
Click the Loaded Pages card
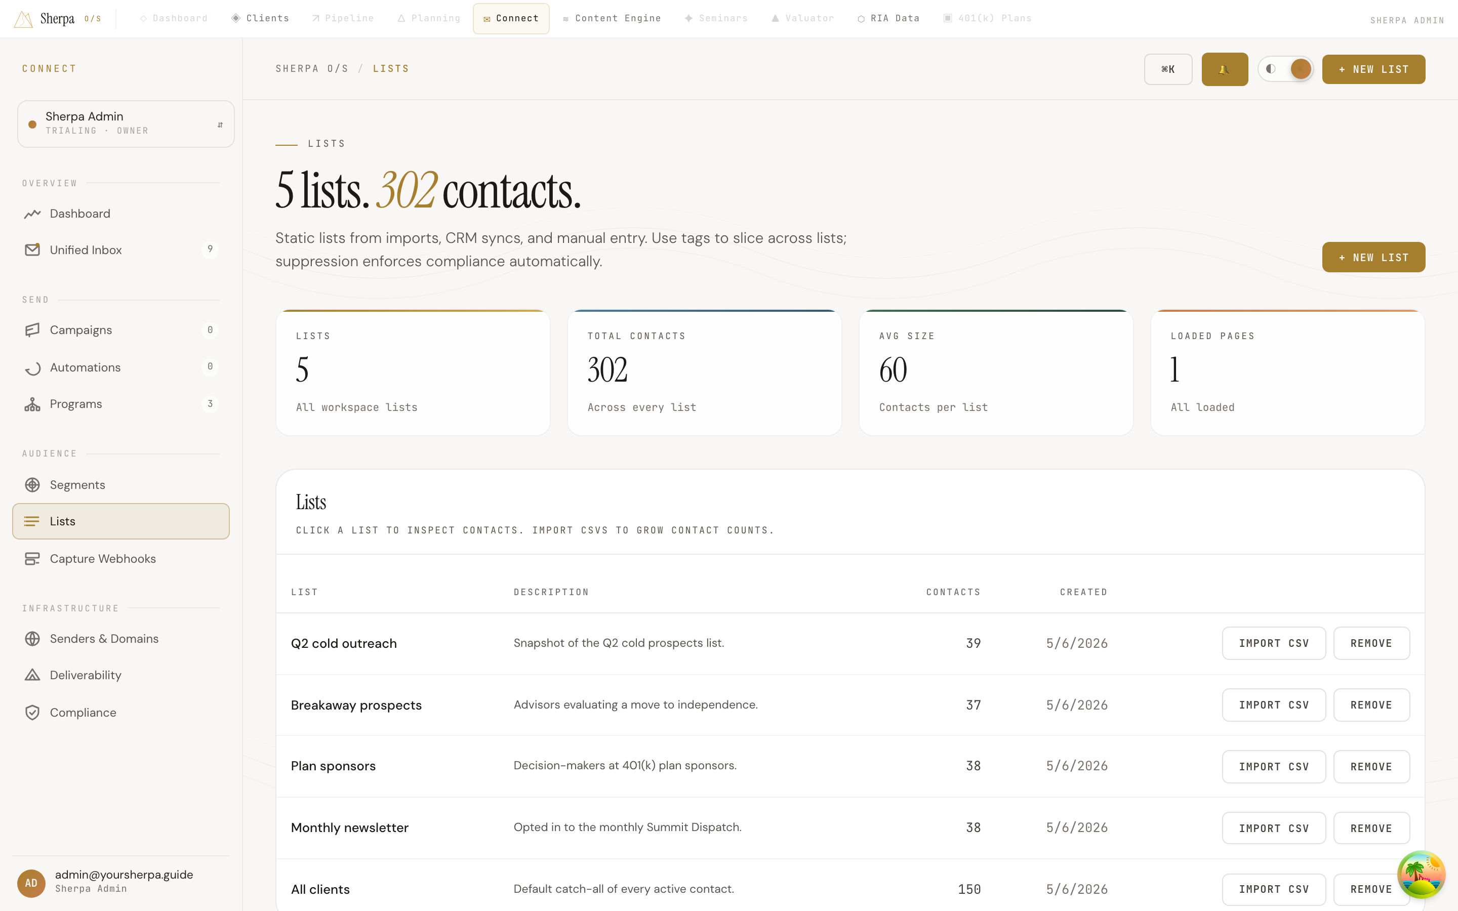click(1287, 372)
